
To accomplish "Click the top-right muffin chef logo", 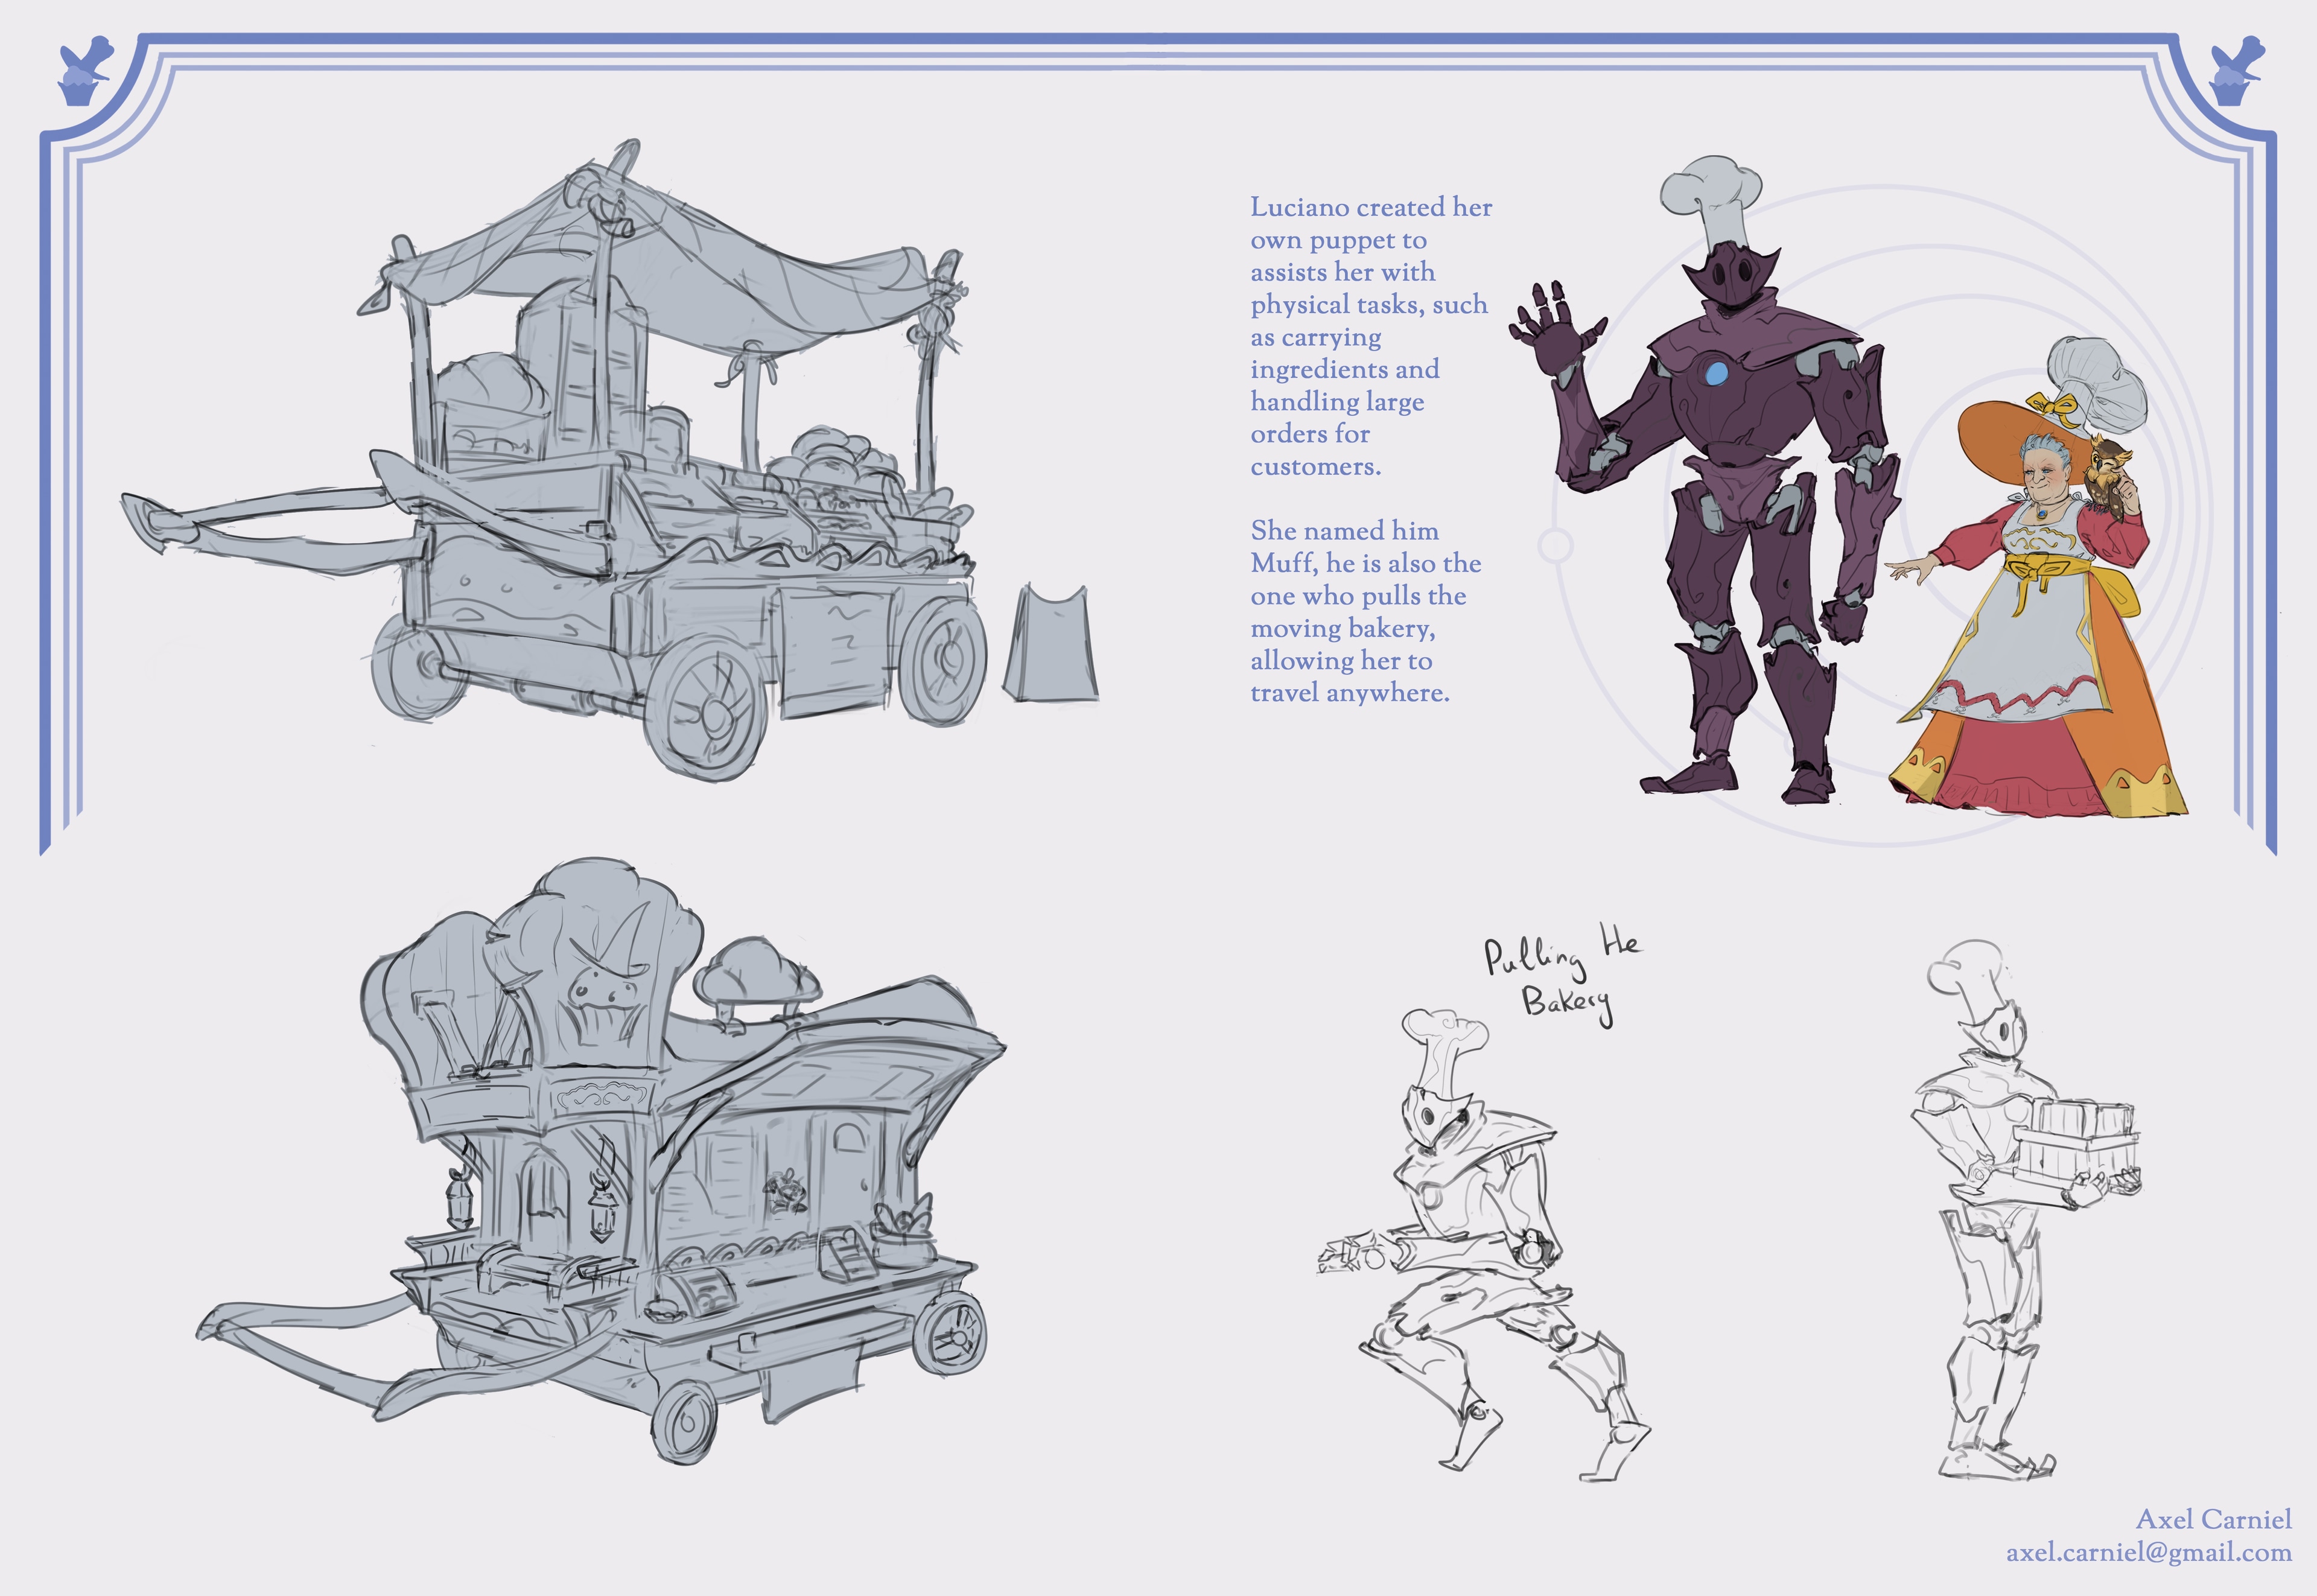I will point(2236,72).
